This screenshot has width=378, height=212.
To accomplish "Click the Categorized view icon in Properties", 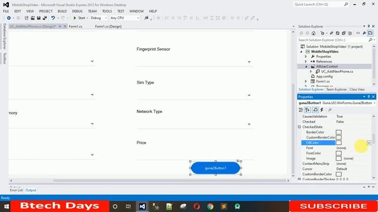I will point(301,110).
